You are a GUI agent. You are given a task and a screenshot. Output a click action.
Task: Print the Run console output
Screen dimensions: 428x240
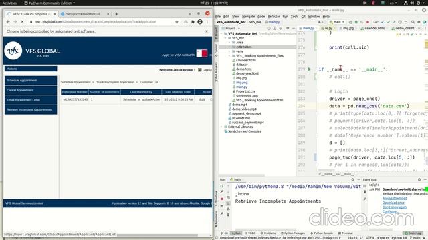pos(229,209)
